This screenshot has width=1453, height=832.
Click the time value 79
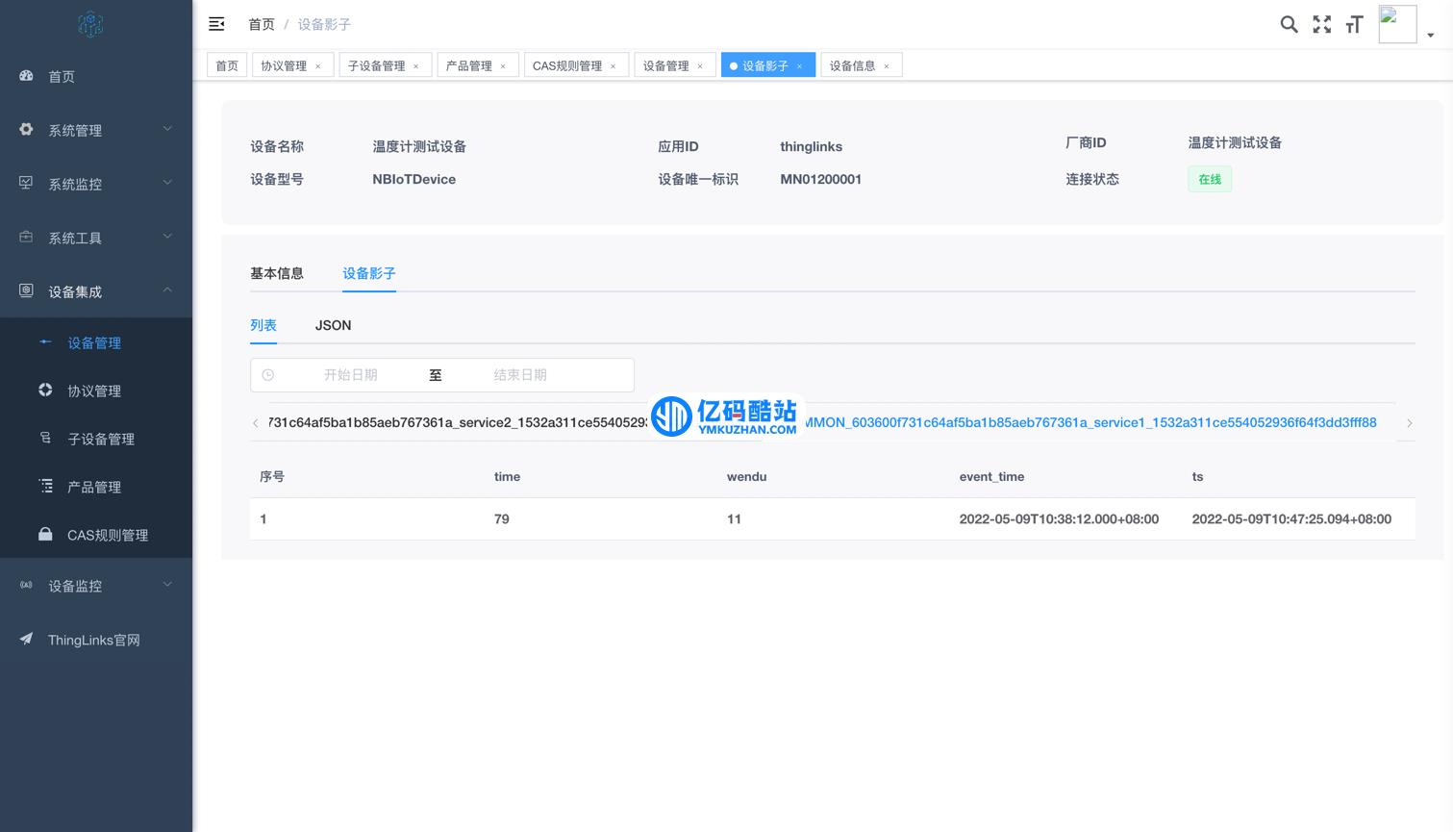(x=501, y=518)
